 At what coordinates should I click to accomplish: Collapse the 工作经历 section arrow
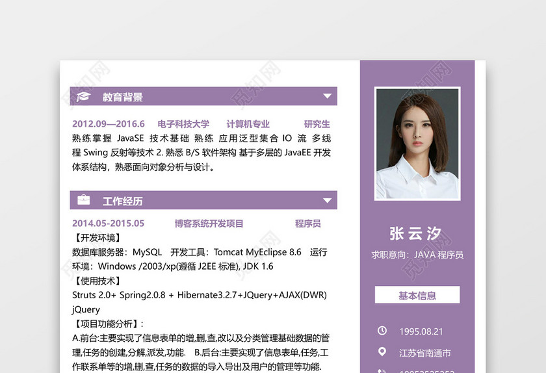tap(327, 200)
